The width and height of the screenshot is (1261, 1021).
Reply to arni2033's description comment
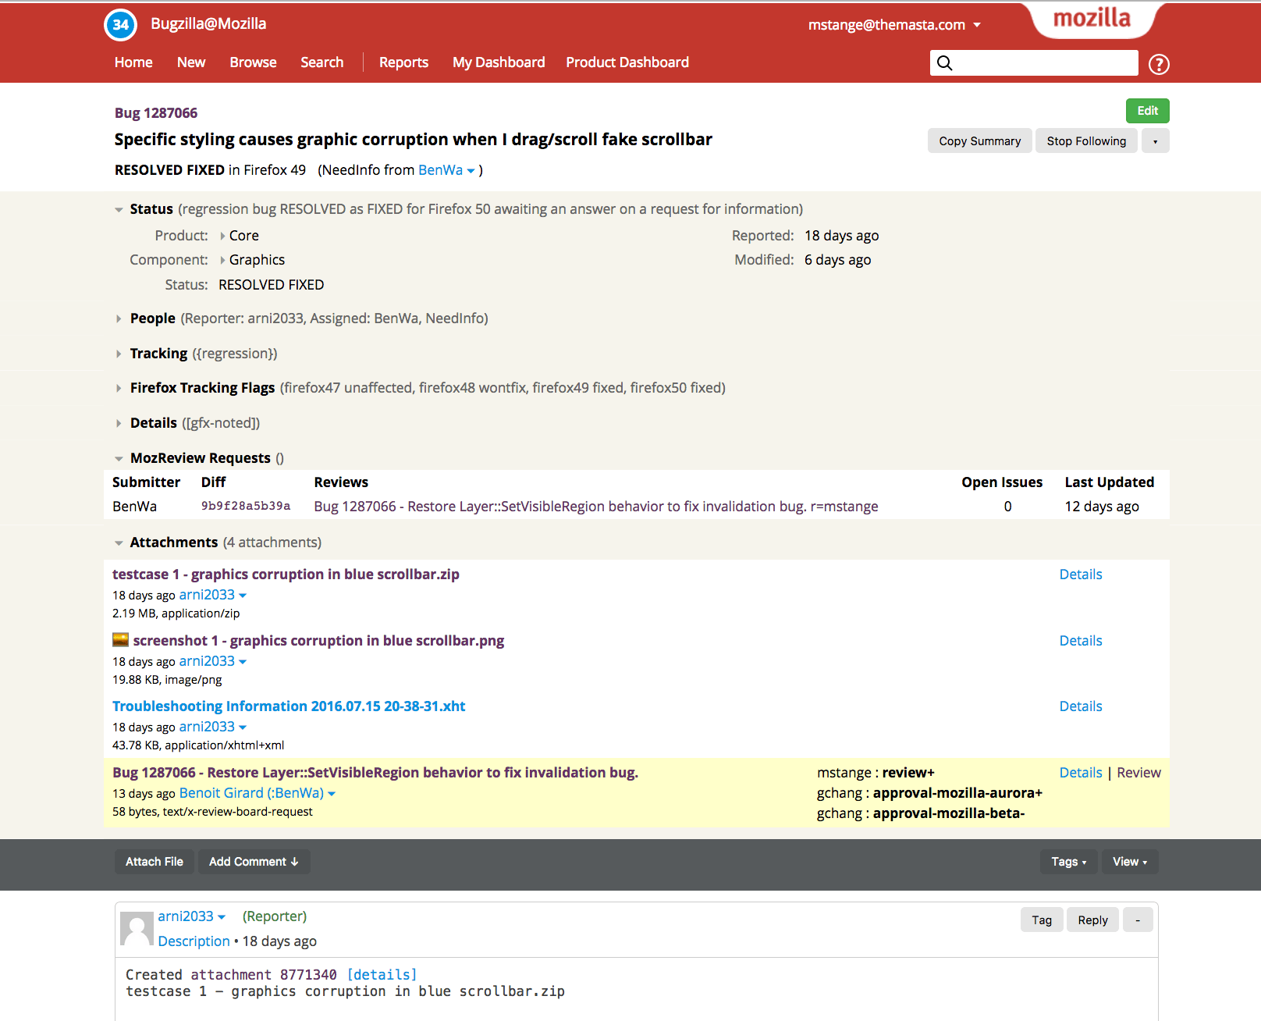1092,920
